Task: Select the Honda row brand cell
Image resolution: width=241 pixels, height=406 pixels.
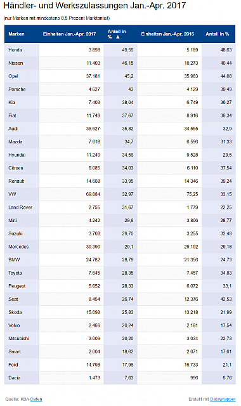Action: (22, 49)
